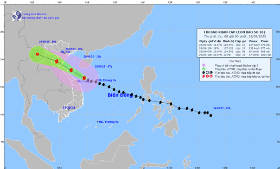The height and width of the screenshot is (169, 280).
Task: Click the TP HCM city label
Action: point(69,108)
